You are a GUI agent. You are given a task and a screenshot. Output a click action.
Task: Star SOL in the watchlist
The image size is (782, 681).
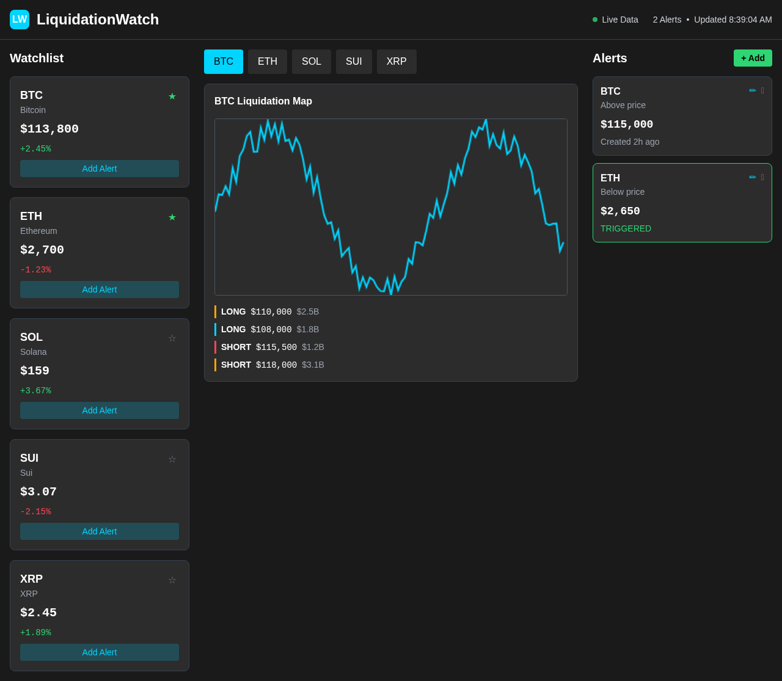(x=172, y=338)
